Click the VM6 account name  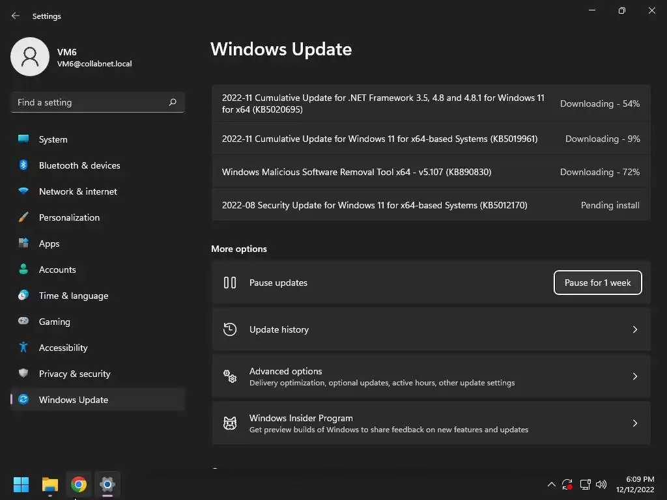pyautogui.click(x=67, y=52)
